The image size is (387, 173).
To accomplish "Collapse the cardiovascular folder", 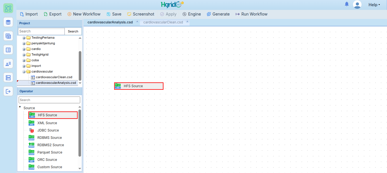I will (24, 72).
